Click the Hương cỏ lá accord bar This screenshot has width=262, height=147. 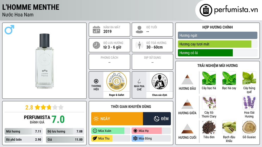(217, 53)
